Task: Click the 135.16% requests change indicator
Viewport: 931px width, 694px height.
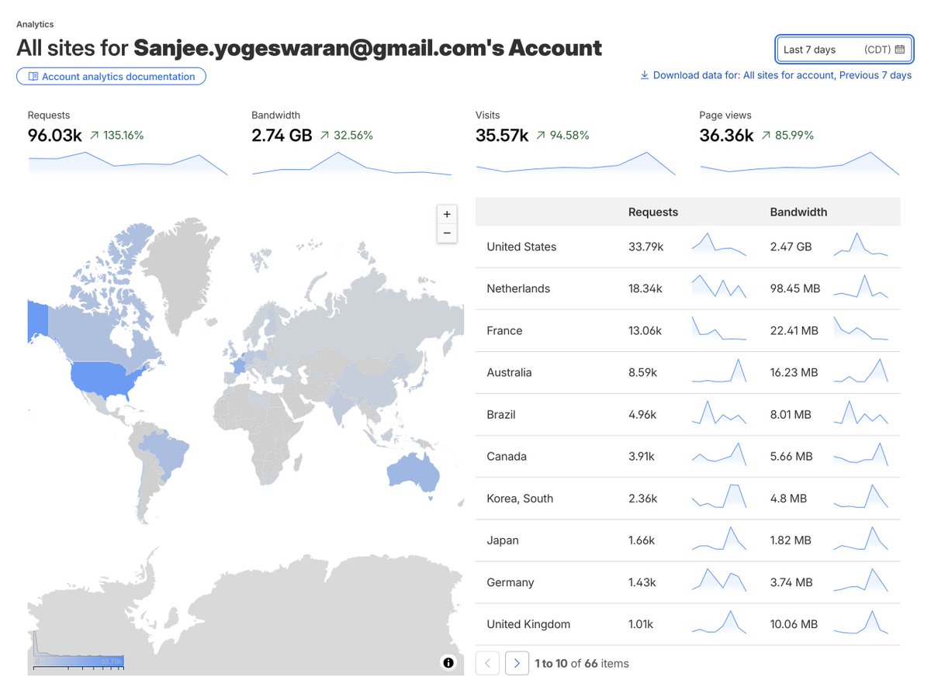Action: point(116,135)
